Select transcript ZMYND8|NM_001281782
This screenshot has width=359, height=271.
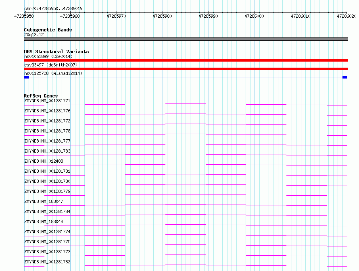pos(47,262)
